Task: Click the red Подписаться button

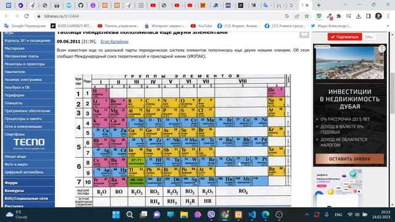Action: 344,37
